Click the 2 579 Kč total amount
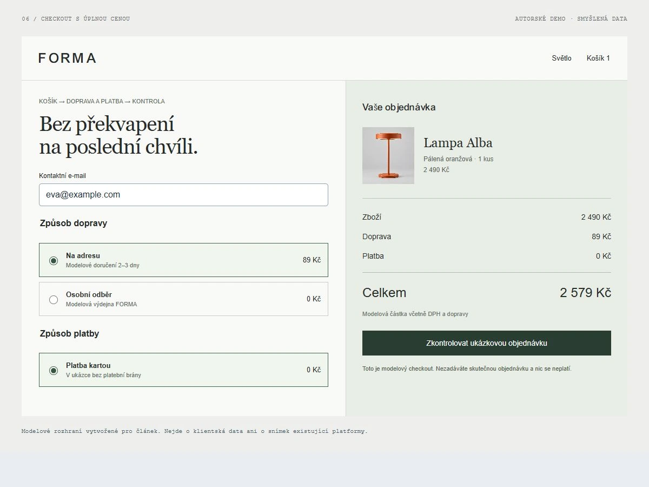Image resolution: width=649 pixels, height=487 pixels. [586, 293]
